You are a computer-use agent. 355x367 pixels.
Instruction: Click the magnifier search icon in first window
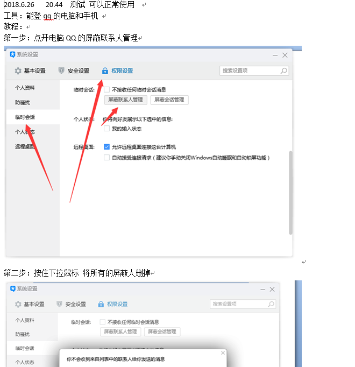click(x=283, y=70)
